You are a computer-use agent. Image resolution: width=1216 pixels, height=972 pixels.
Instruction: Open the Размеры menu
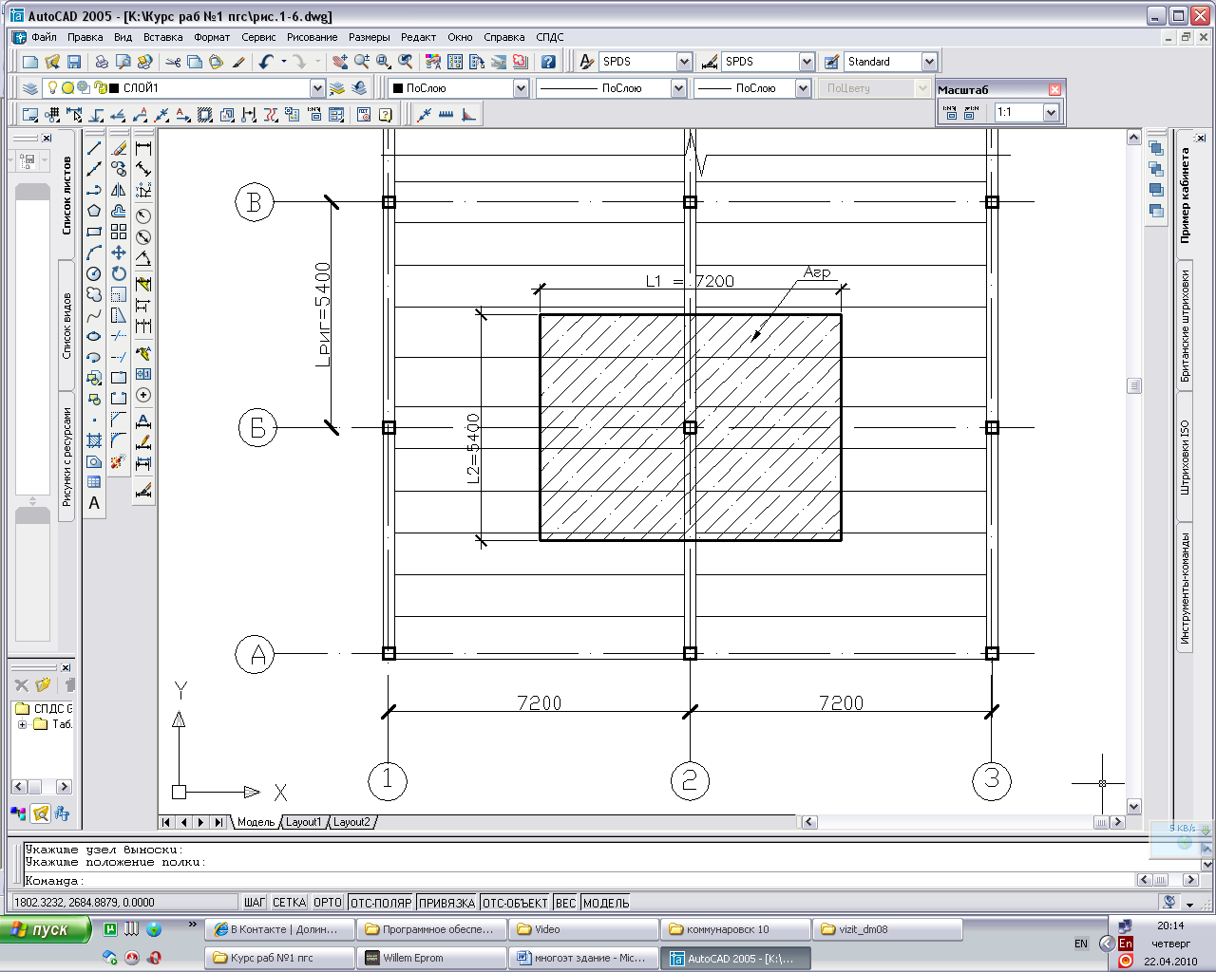[x=369, y=37]
